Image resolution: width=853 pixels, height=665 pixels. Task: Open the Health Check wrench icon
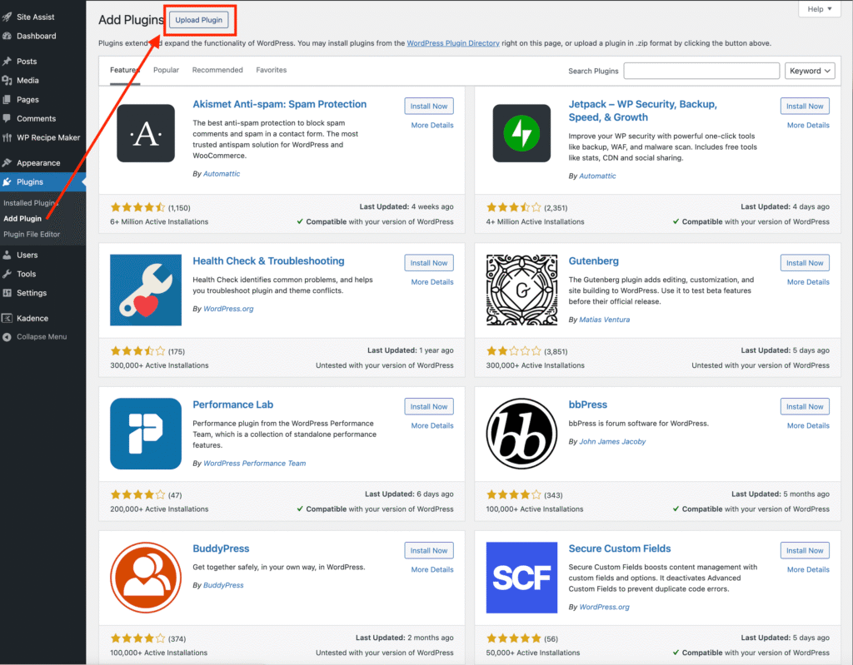[146, 290]
